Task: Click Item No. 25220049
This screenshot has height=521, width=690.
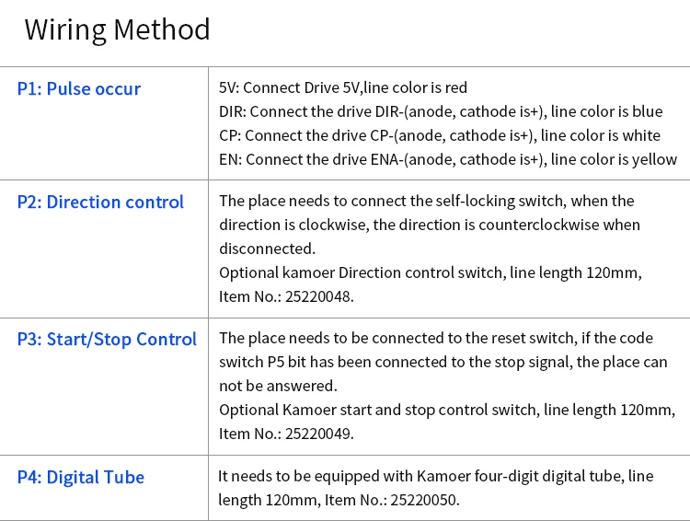Action: tap(286, 434)
